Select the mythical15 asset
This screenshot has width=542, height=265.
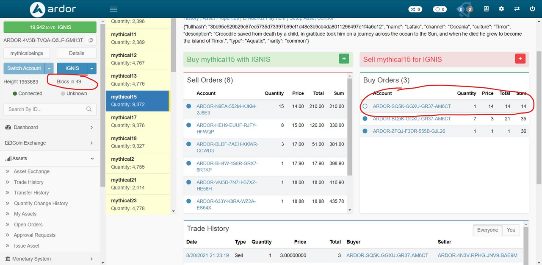tap(138, 101)
